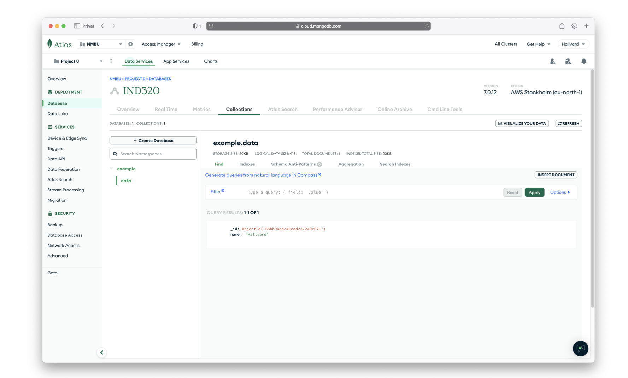Image resolution: width=628 pixels, height=378 pixels.
Task: Open the support chat bubble
Action: tap(580, 348)
